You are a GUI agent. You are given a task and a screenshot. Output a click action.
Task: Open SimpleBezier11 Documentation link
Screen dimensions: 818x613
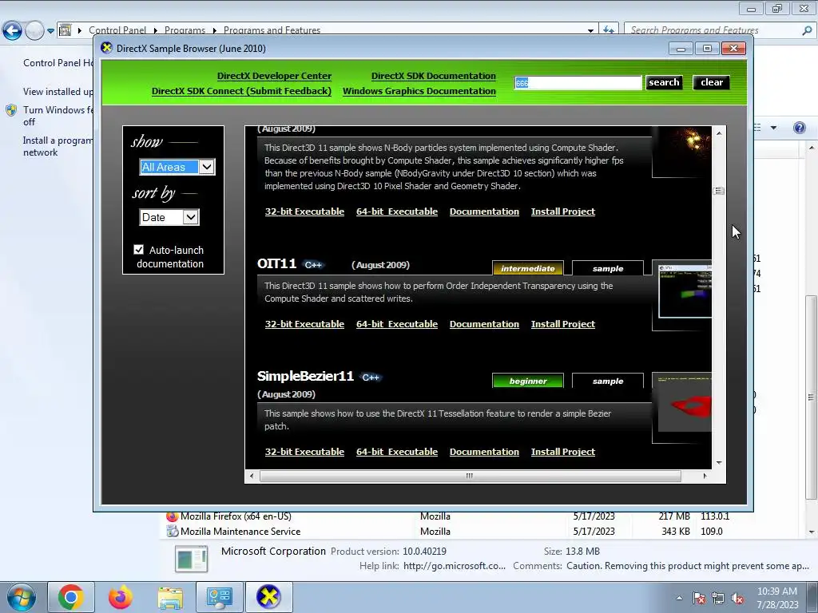pos(484,452)
